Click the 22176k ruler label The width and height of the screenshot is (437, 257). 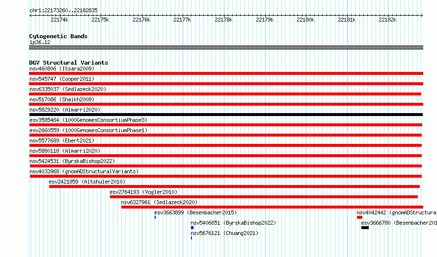[141, 20]
